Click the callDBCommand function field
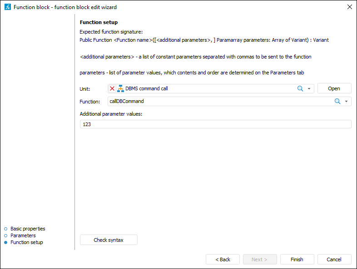357x269 pixels. click(218, 102)
